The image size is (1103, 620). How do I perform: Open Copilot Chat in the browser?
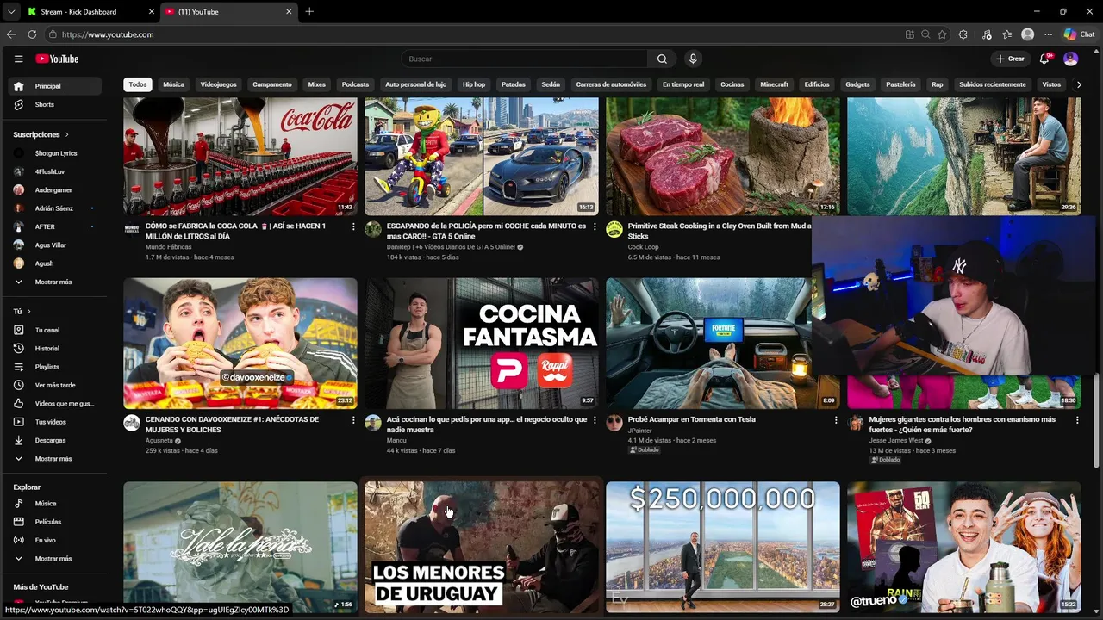tap(1079, 34)
